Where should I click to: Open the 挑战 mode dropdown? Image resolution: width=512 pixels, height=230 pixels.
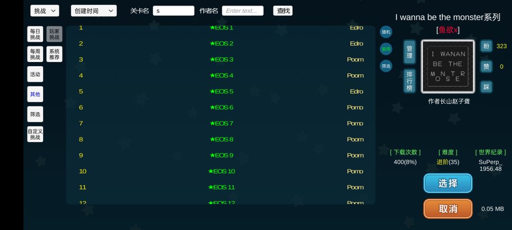pyautogui.click(x=45, y=11)
